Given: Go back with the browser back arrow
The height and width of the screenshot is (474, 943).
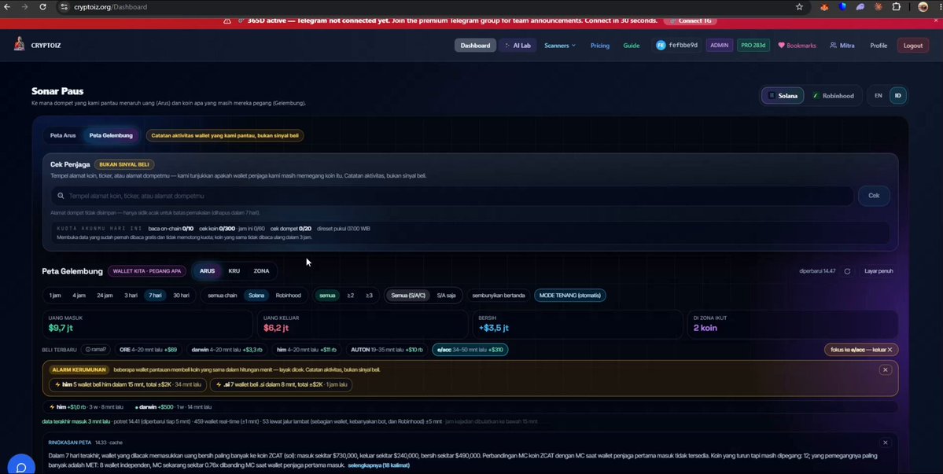Looking at the screenshot, I should pyautogui.click(x=7, y=7).
